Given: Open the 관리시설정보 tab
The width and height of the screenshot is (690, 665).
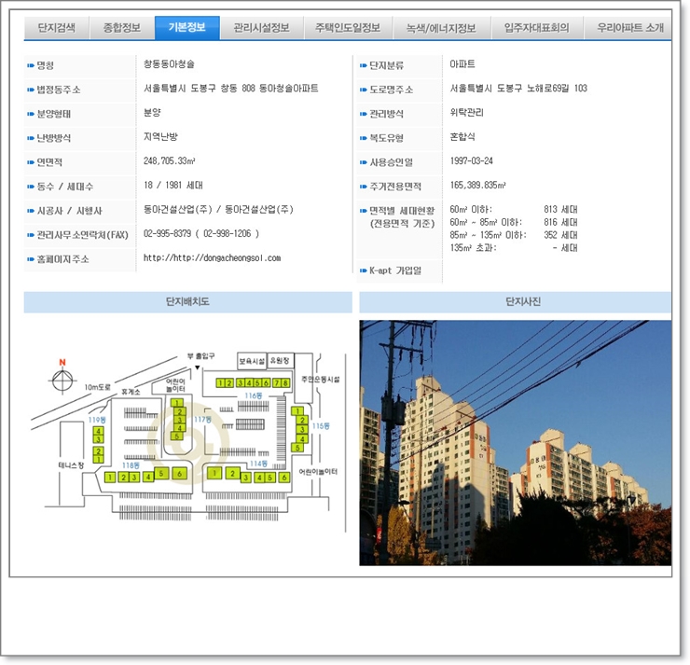Looking at the screenshot, I should (x=261, y=28).
